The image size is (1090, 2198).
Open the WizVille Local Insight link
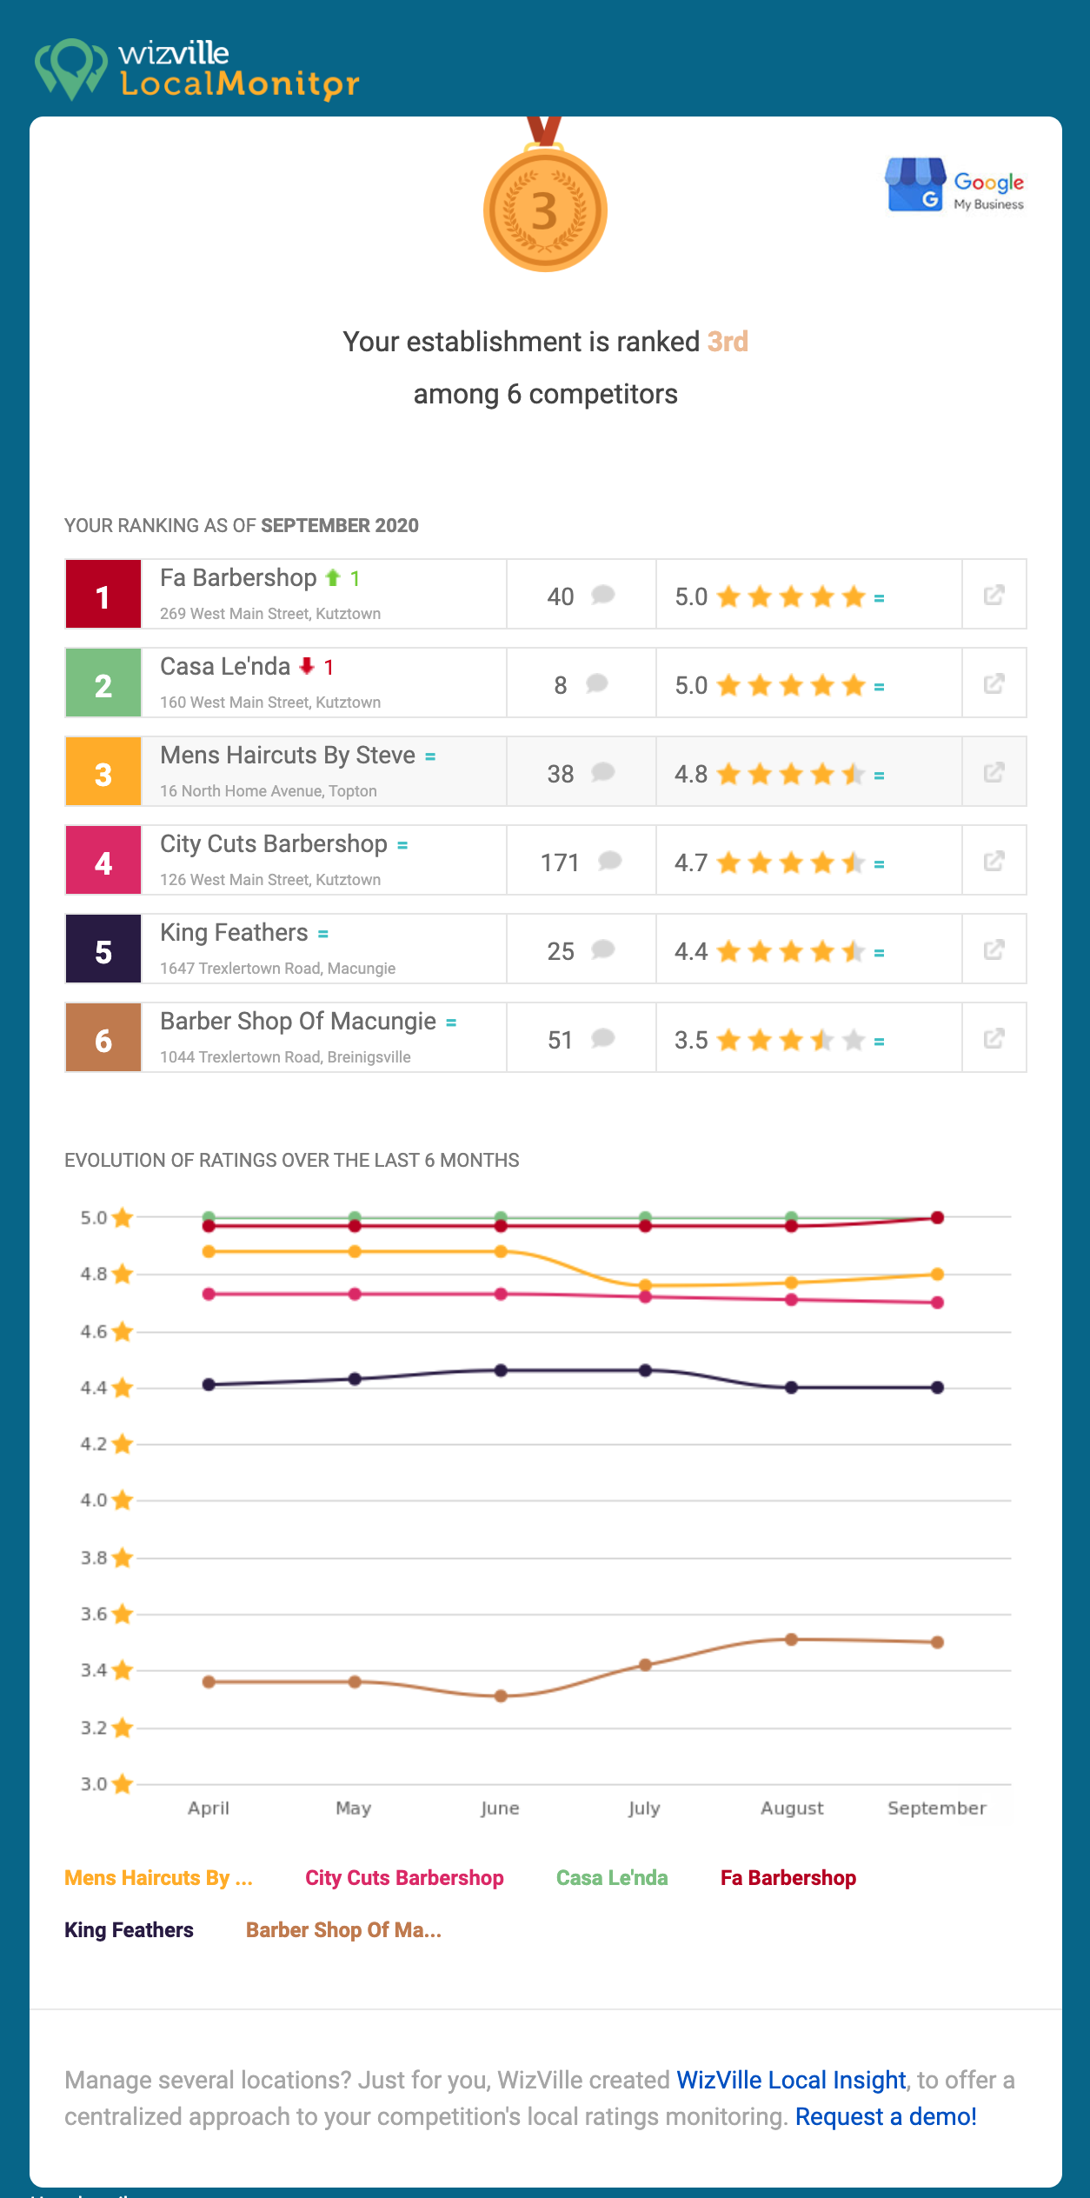[791, 2080]
